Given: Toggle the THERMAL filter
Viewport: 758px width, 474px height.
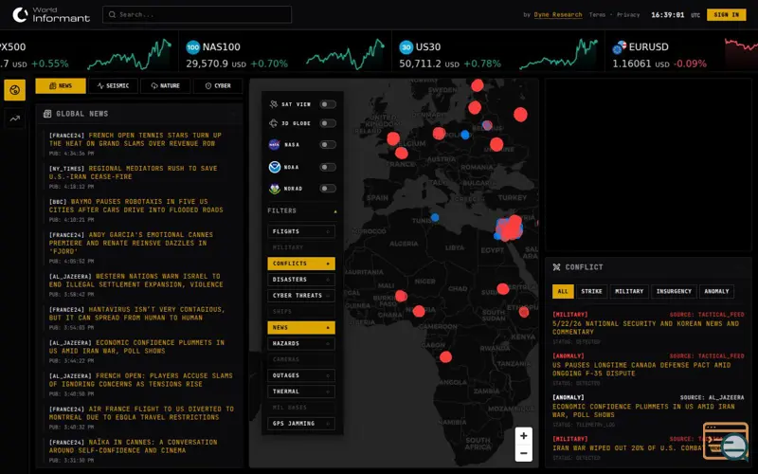Looking at the screenshot, I should (300, 392).
